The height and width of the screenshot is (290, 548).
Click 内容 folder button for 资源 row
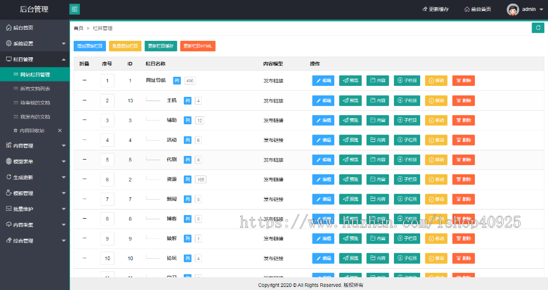[x=378, y=180]
